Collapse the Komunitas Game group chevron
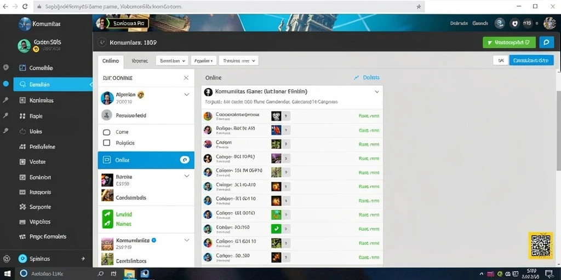 (x=377, y=92)
